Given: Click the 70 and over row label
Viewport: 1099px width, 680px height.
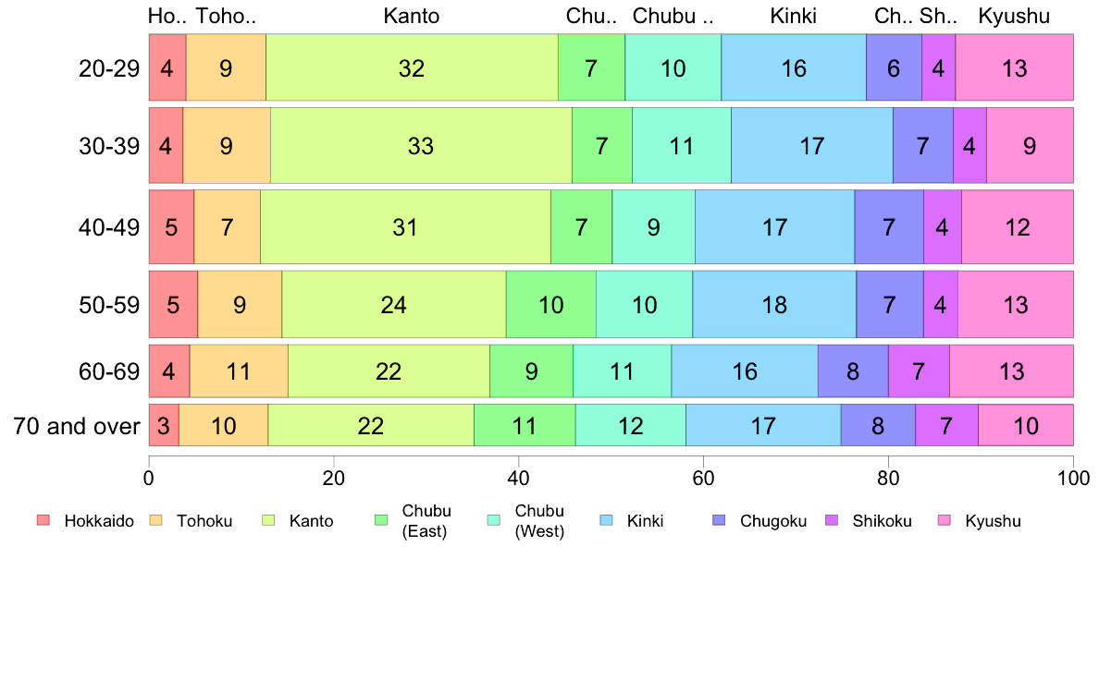Looking at the screenshot, I should [x=77, y=426].
